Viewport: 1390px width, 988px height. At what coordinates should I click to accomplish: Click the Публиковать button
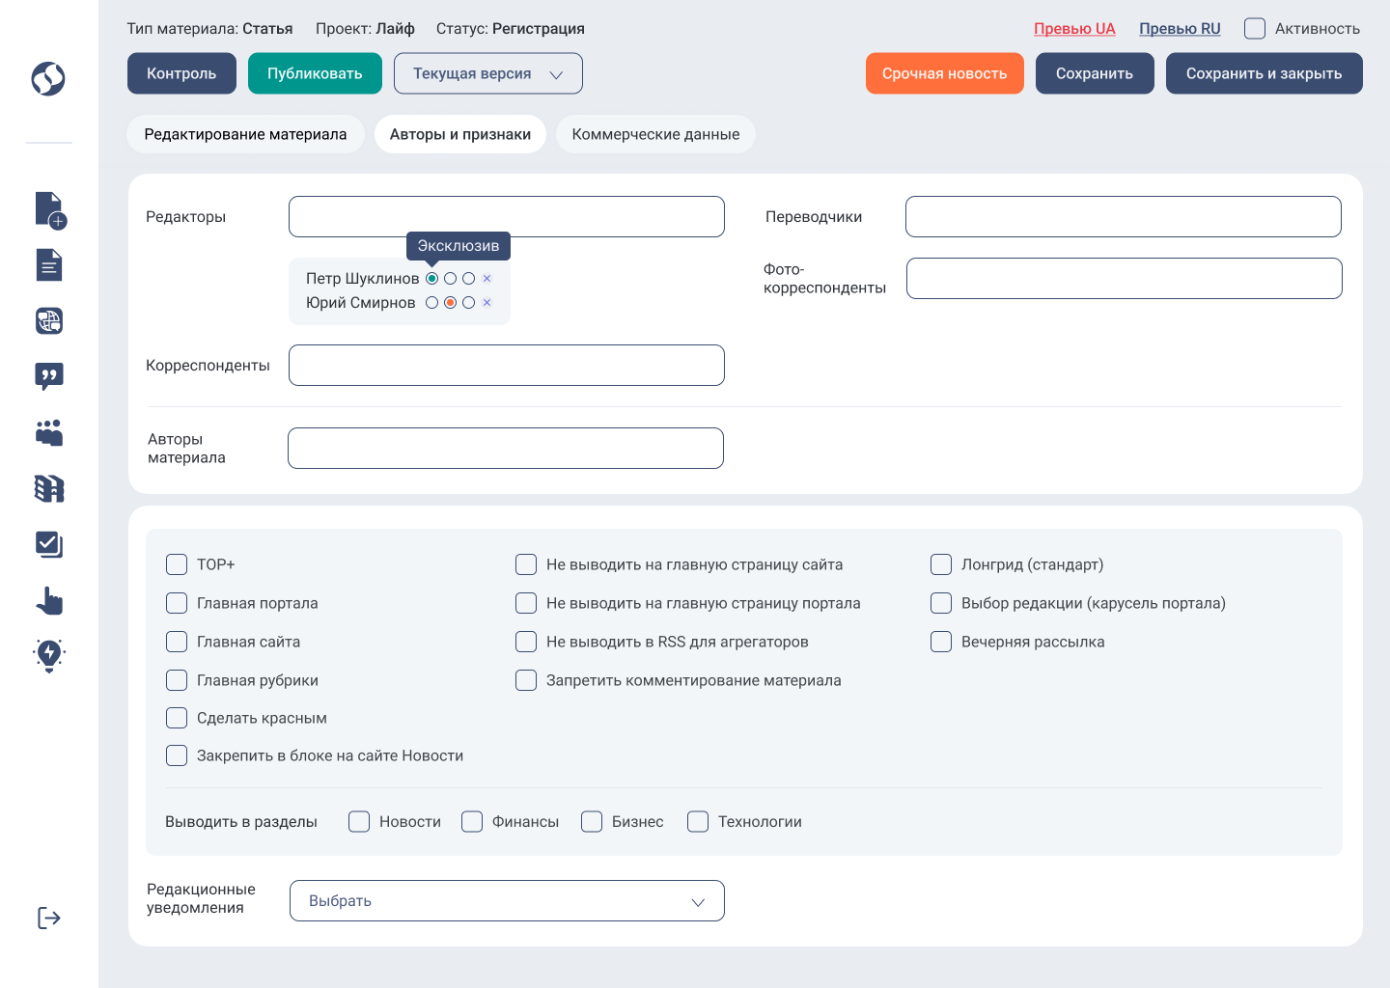[x=315, y=73]
